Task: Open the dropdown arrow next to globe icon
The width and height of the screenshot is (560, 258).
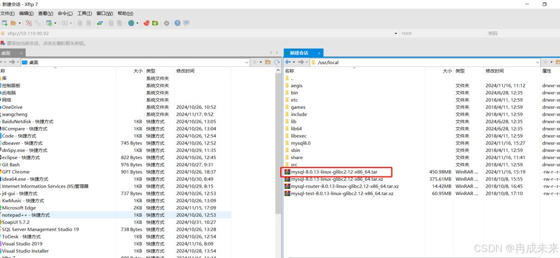Action: (138, 23)
